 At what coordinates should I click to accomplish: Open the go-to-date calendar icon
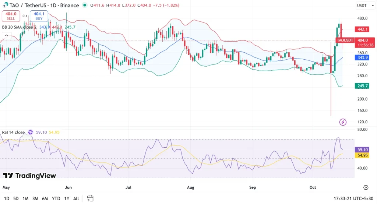coord(90,198)
